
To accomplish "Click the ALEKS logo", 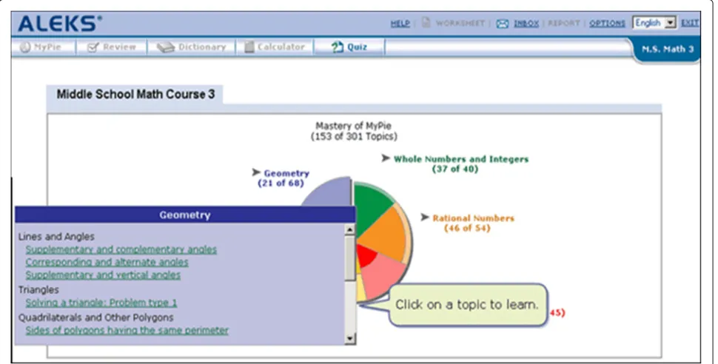I will point(60,24).
